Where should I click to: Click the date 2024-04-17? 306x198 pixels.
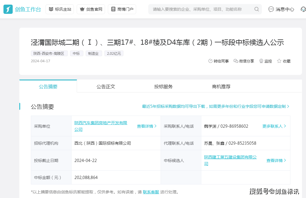pyautogui.click(x=40, y=61)
